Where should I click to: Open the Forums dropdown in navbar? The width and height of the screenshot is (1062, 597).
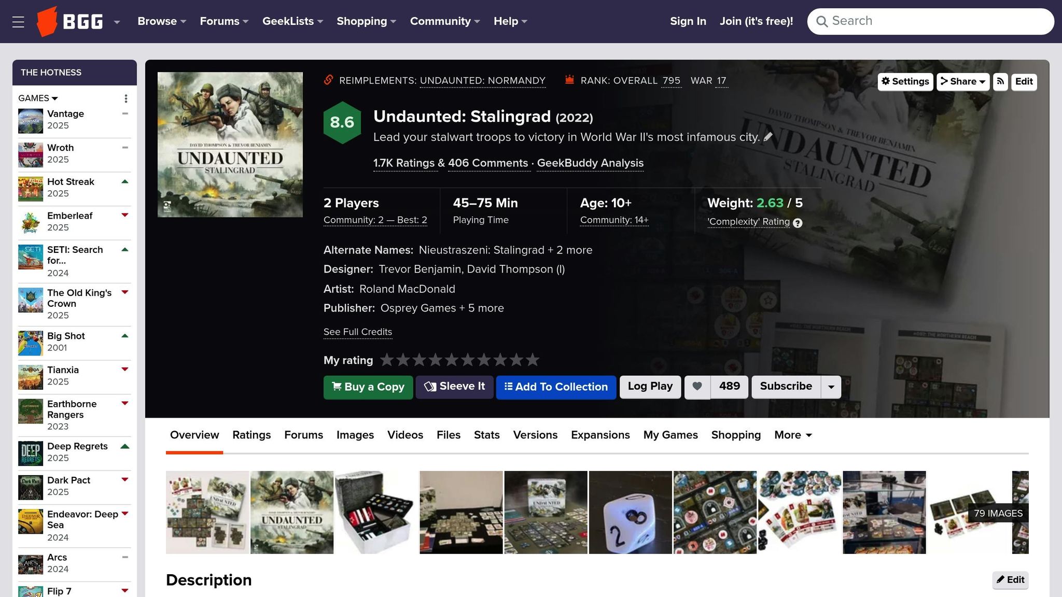pos(224,21)
